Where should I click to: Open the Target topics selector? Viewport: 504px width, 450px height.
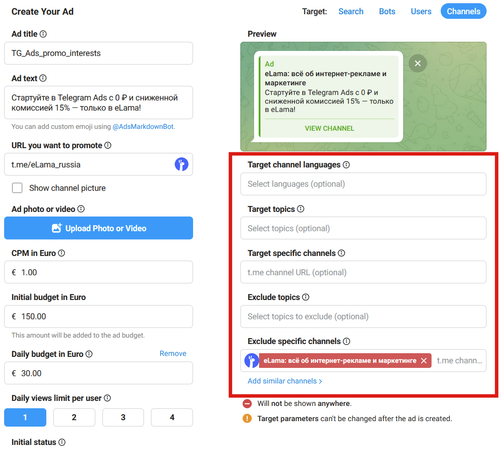[x=363, y=228]
